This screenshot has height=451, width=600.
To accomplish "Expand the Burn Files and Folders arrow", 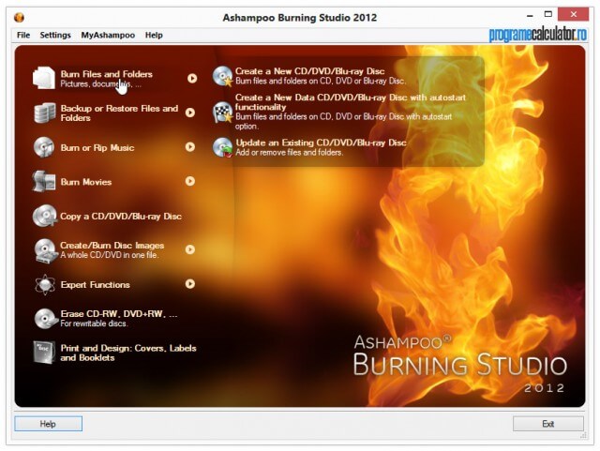I will tap(192, 78).
